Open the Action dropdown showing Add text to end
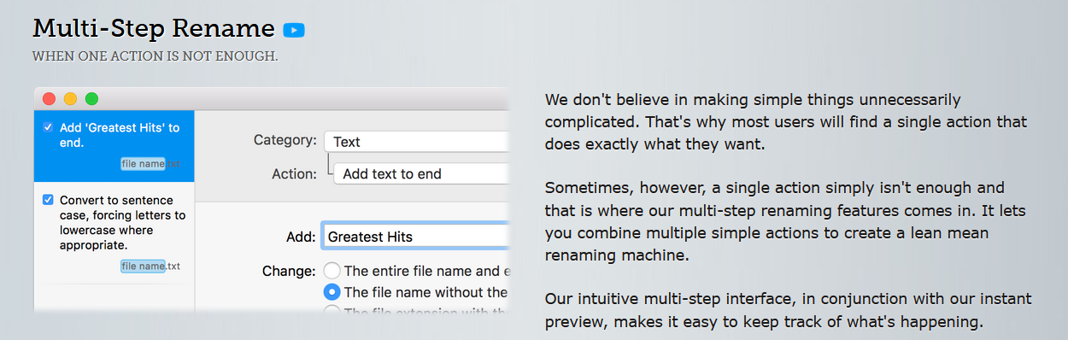The width and height of the screenshot is (1068, 340). point(421,173)
